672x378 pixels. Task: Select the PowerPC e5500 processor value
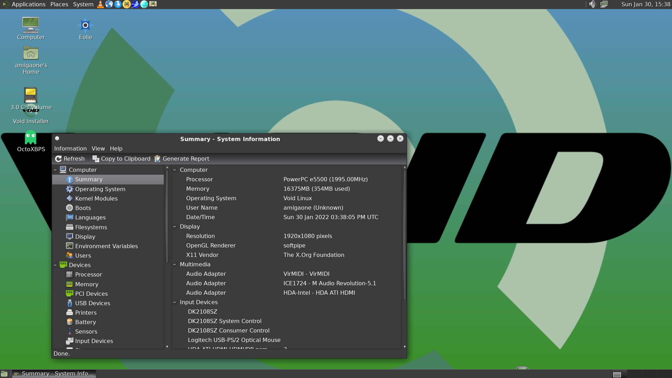325,179
